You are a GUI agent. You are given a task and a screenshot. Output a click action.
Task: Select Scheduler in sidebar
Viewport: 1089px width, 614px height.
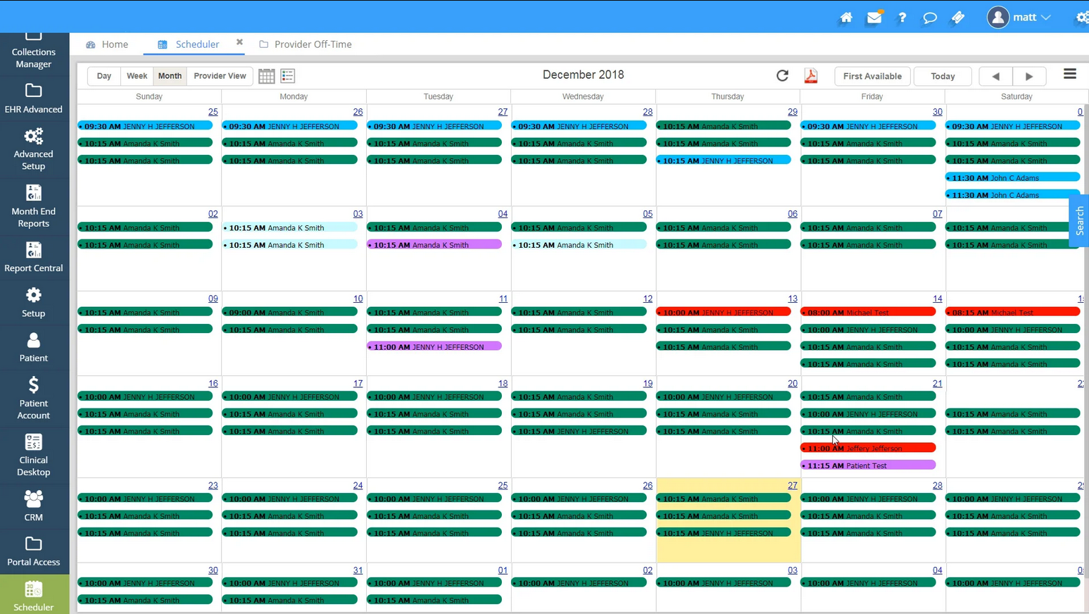(34, 596)
